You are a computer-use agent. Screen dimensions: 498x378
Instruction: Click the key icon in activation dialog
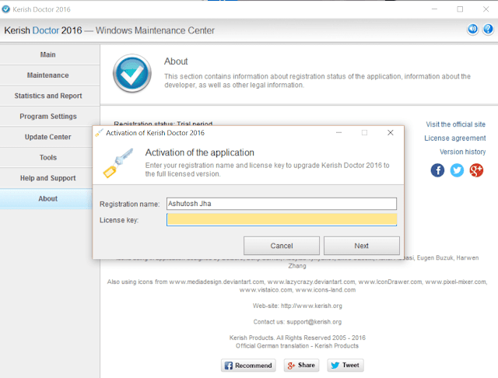(x=117, y=163)
